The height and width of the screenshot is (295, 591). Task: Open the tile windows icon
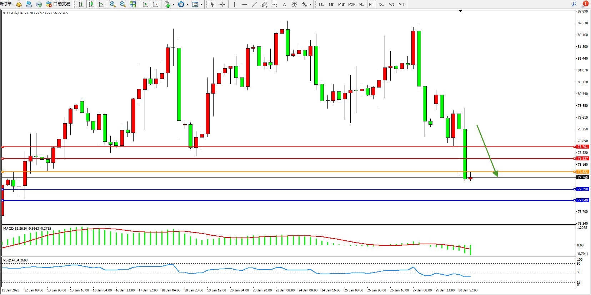click(133, 4)
